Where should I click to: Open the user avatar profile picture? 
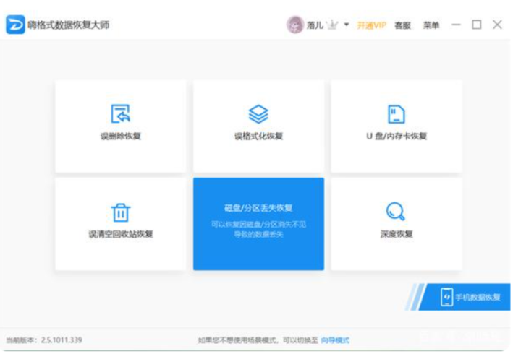(x=295, y=25)
